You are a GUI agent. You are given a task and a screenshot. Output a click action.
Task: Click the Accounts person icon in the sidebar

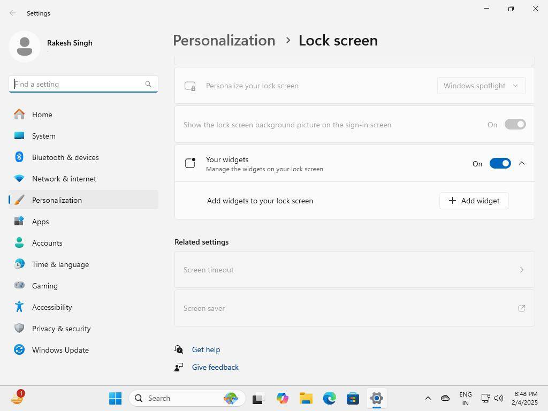pyautogui.click(x=19, y=242)
